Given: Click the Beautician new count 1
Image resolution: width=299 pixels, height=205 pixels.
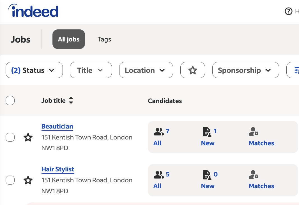Looking at the screenshot, I should [215, 131].
